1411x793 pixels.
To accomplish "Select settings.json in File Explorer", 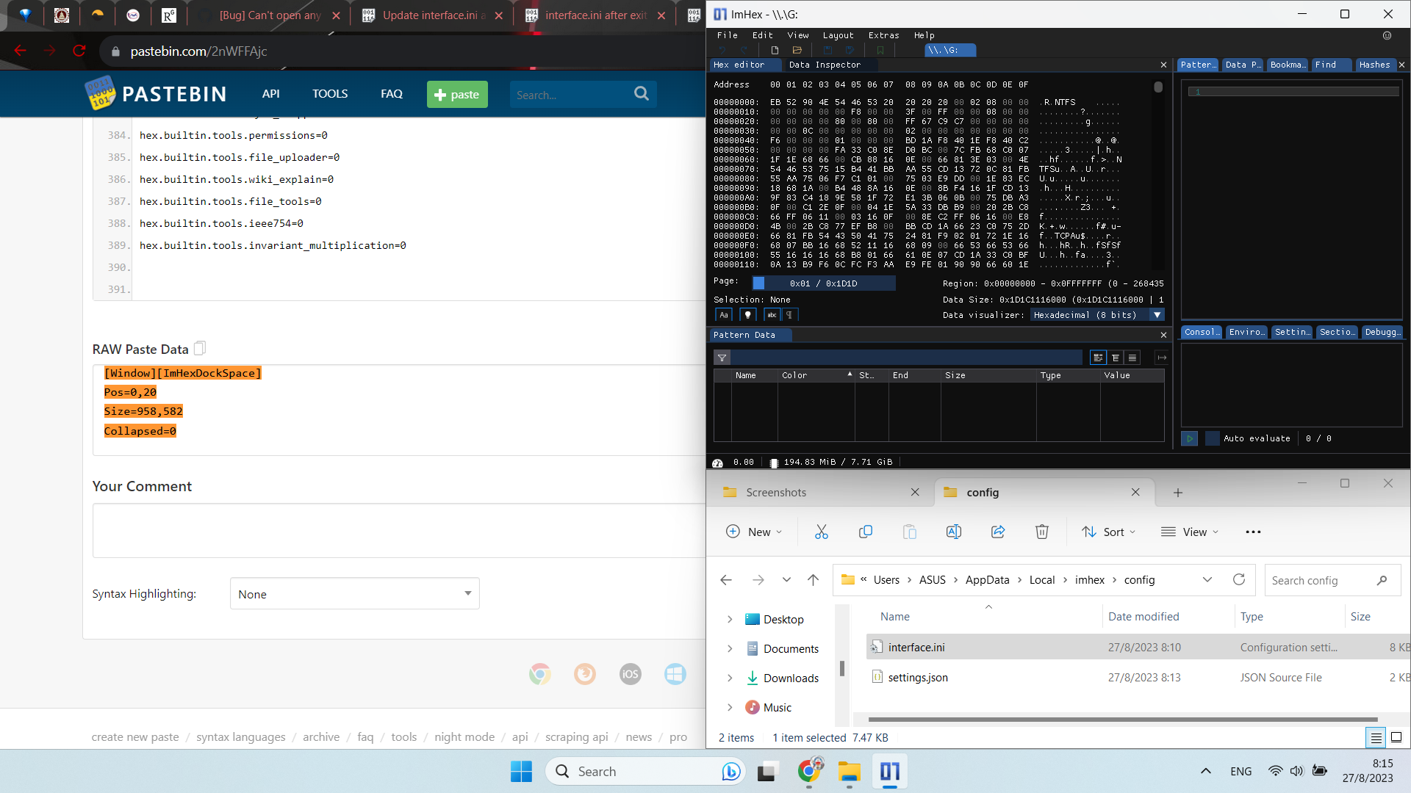I will tap(917, 677).
